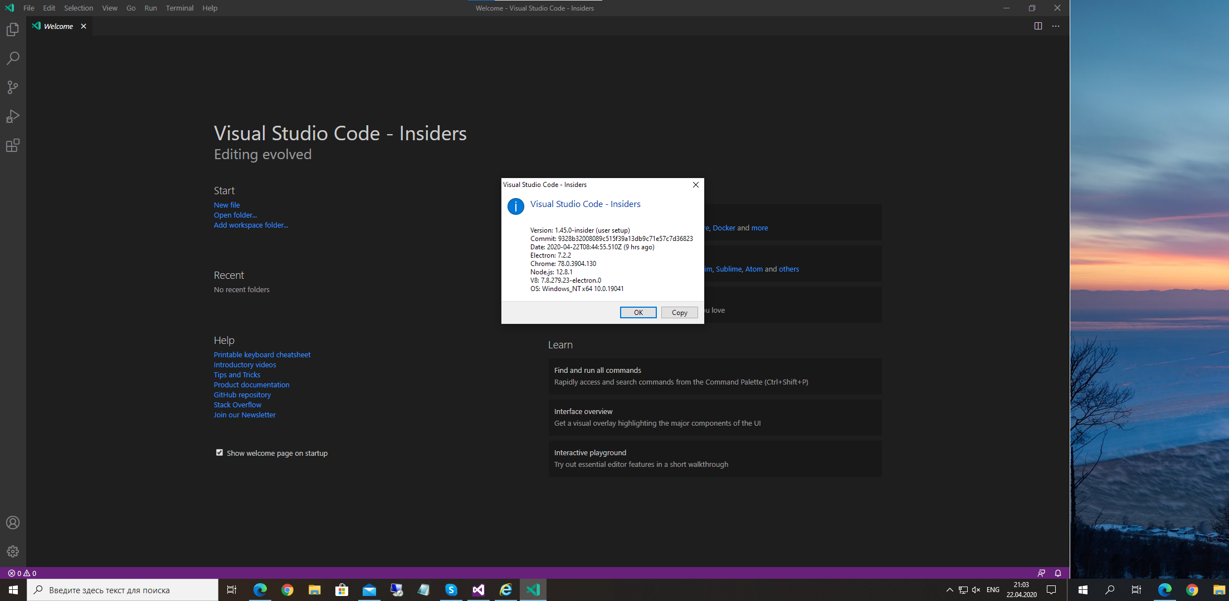Open the View menu
This screenshot has height=601, width=1229.
coord(110,8)
